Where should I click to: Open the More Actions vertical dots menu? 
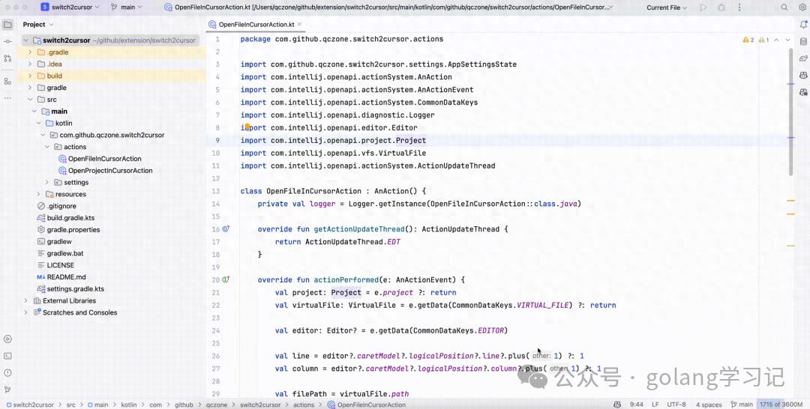pos(739,7)
